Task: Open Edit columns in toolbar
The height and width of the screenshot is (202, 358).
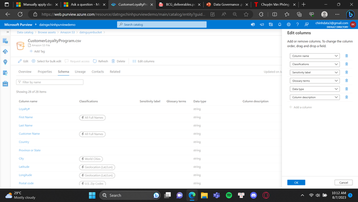Action: coord(143,61)
